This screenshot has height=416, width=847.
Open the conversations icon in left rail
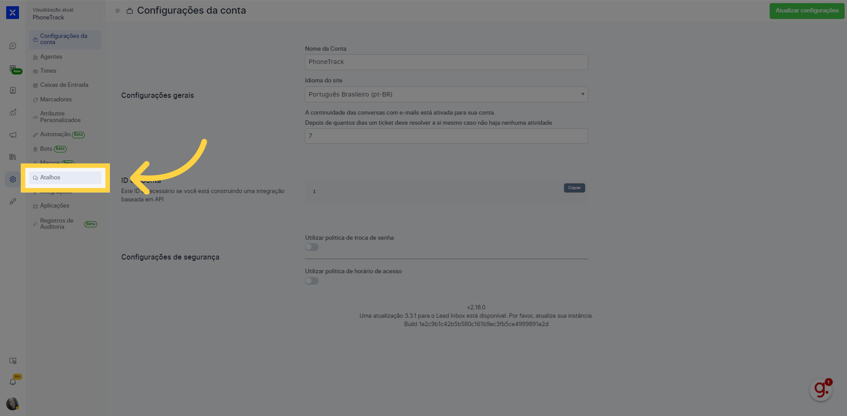13,46
